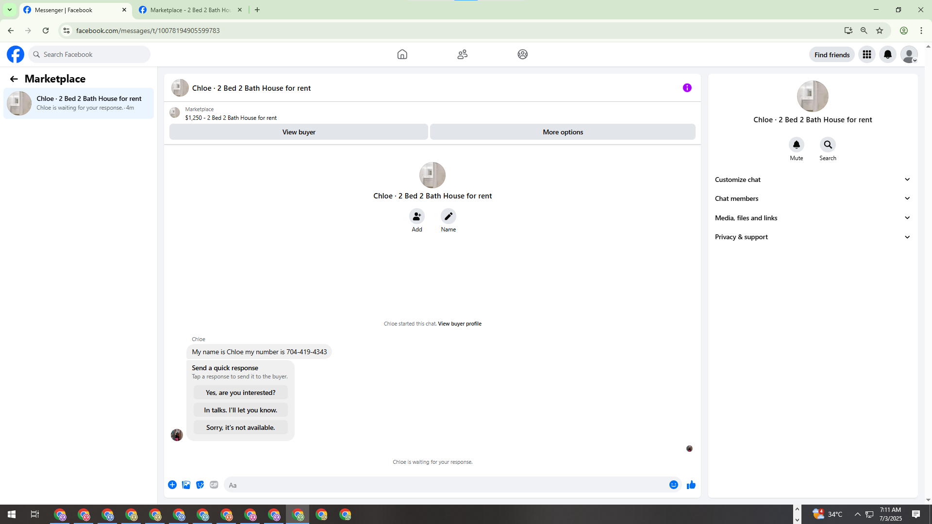
Task: Click the GIF chooser icon
Action: pyautogui.click(x=214, y=485)
